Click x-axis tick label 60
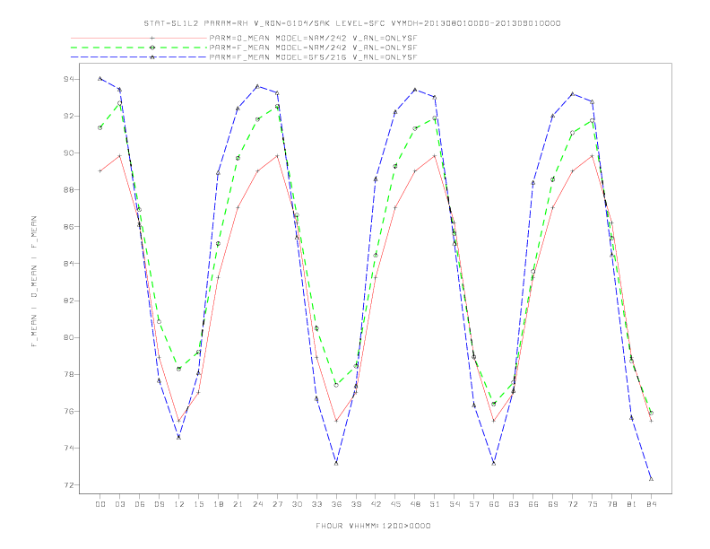Image resolution: width=710 pixels, height=549 pixels. (x=494, y=504)
